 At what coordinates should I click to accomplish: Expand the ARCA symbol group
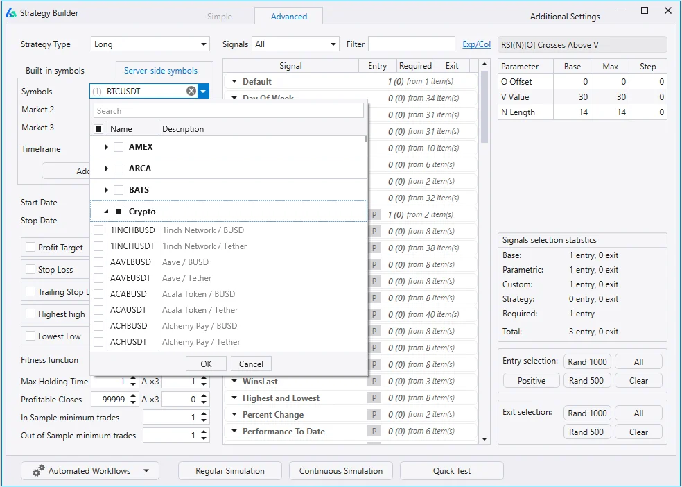106,169
